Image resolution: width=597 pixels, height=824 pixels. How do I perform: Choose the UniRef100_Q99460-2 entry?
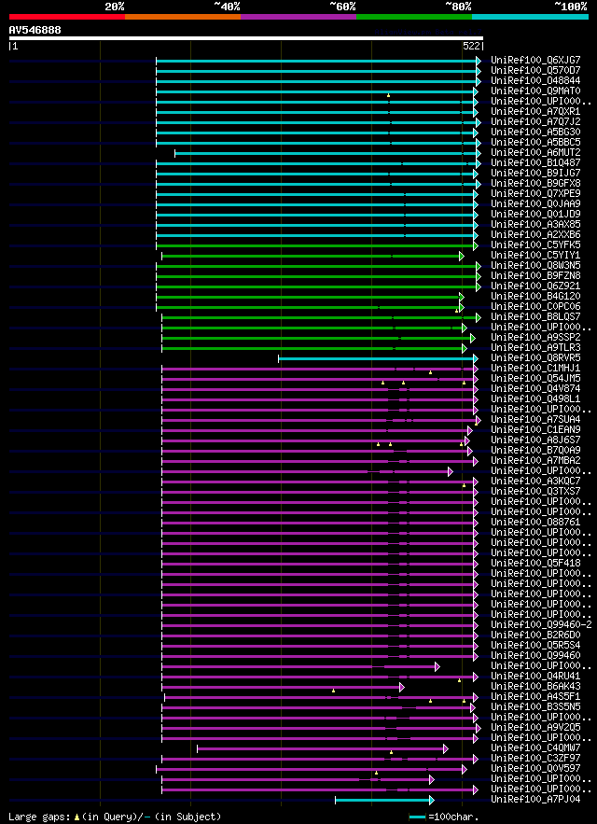pos(541,623)
